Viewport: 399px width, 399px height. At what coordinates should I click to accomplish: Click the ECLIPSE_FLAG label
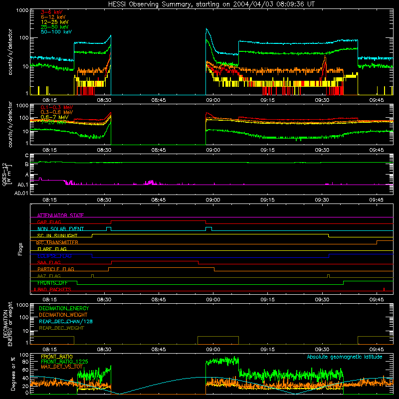point(54,256)
